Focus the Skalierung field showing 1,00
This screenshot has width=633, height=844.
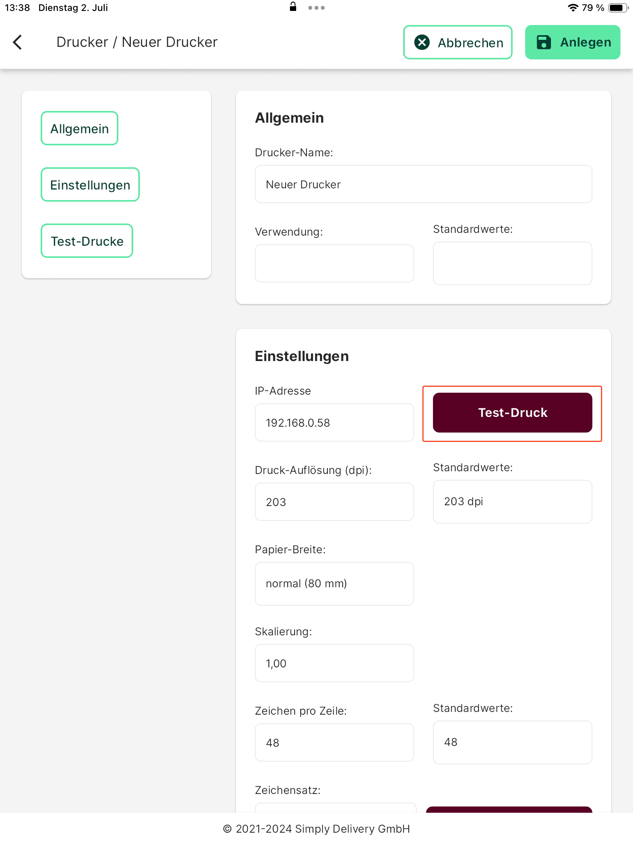point(334,663)
